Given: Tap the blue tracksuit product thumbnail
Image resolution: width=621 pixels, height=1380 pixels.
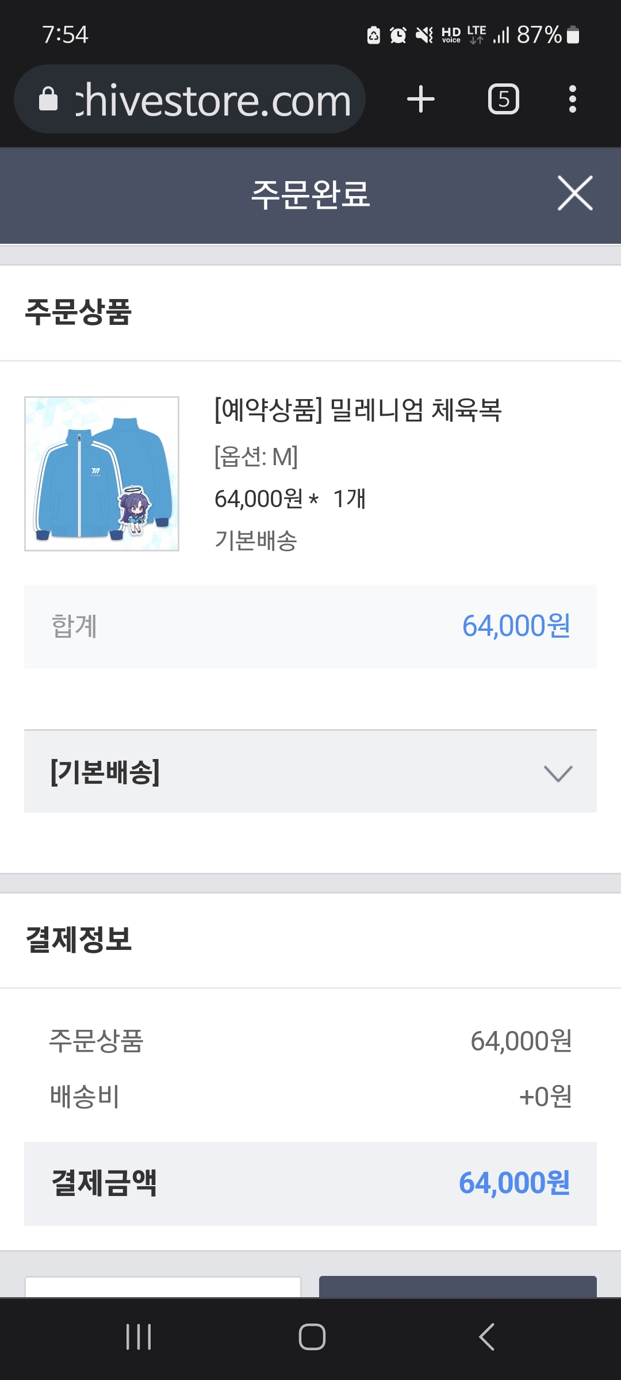Looking at the screenshot, I should coord(102,474).
